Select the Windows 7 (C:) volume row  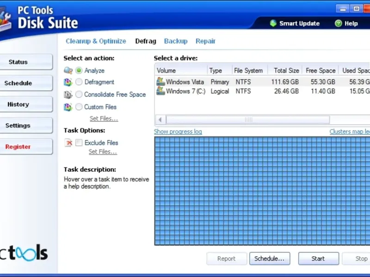tap(262, 91)
